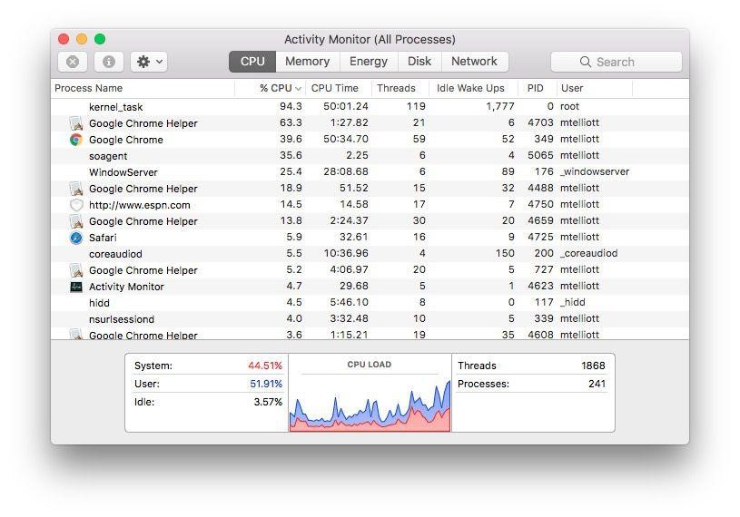Select the nsurlsessiond process row
The width and height of the screenshot is (740, 517).
(370, 319)
